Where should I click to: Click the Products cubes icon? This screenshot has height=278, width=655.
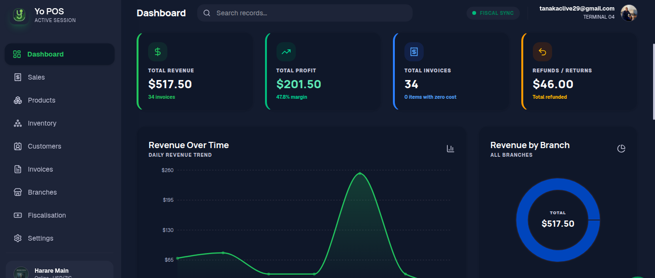18,100
